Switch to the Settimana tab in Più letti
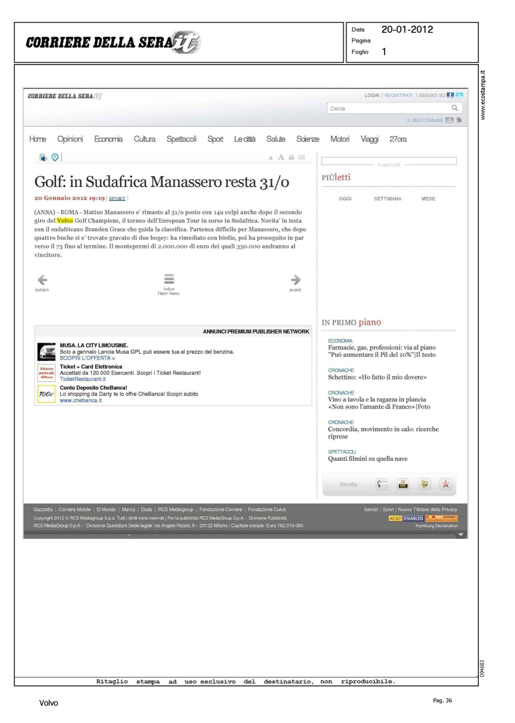Image resolution: width=515 pixels, height=723 pixels. 387,199
